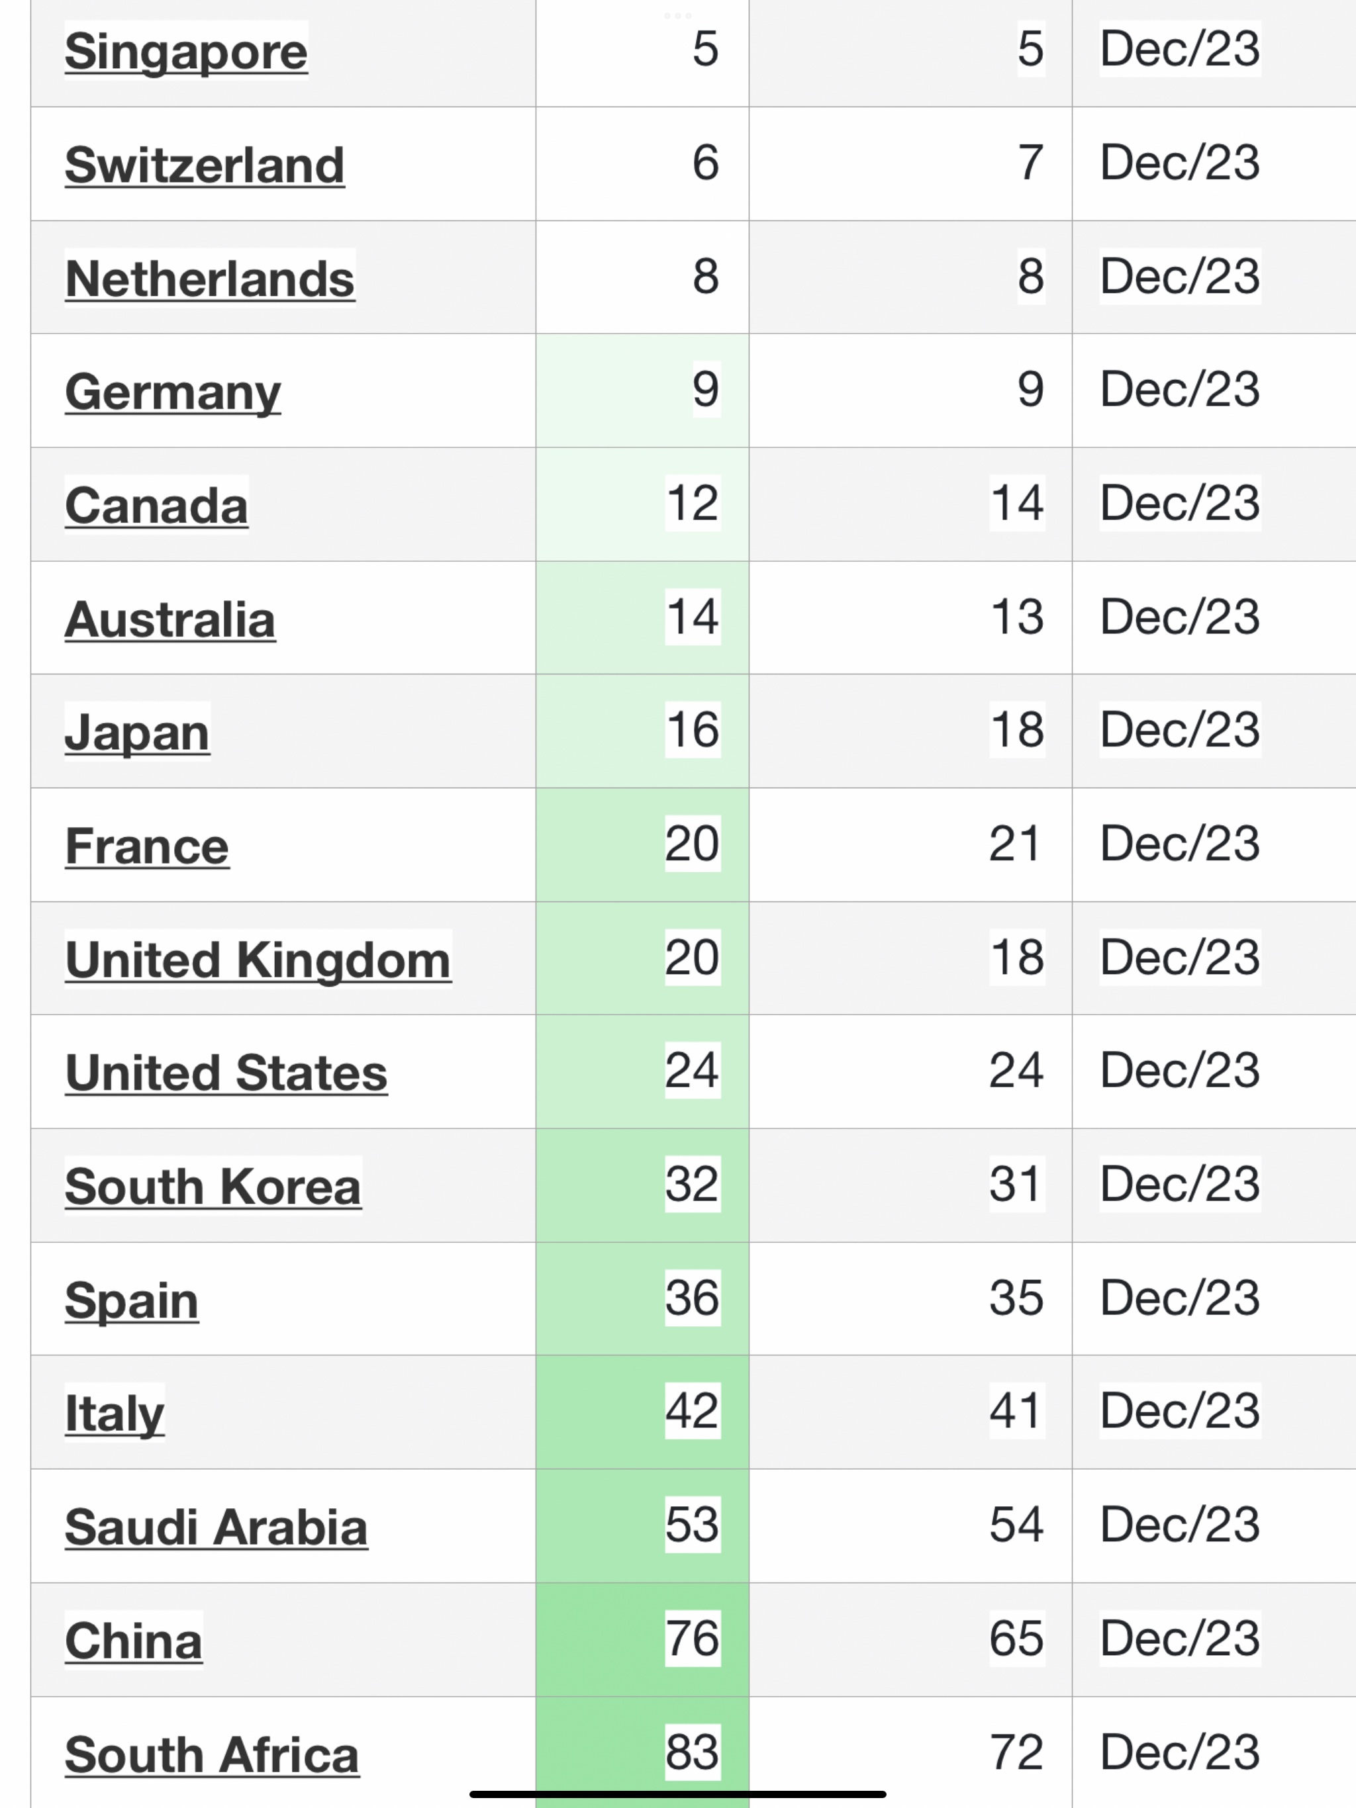This screenshot has height=1808, width=1356.
Task: Open the Australia link
Action: (x=170, y=619)
